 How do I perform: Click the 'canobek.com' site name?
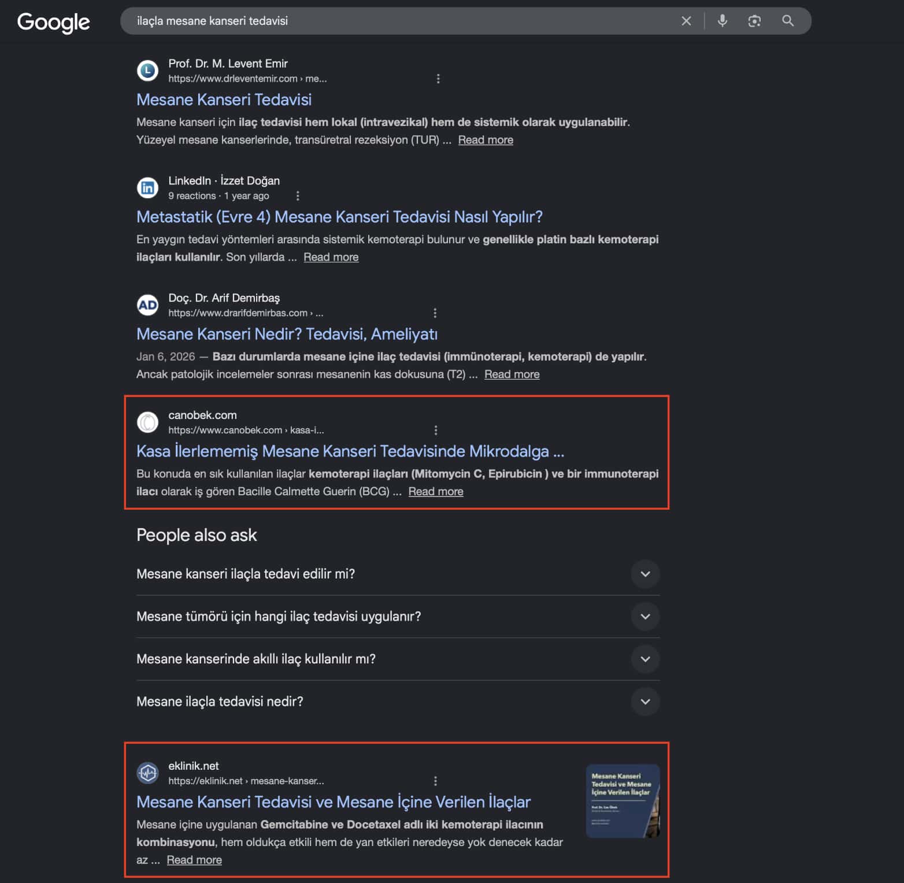202,415
